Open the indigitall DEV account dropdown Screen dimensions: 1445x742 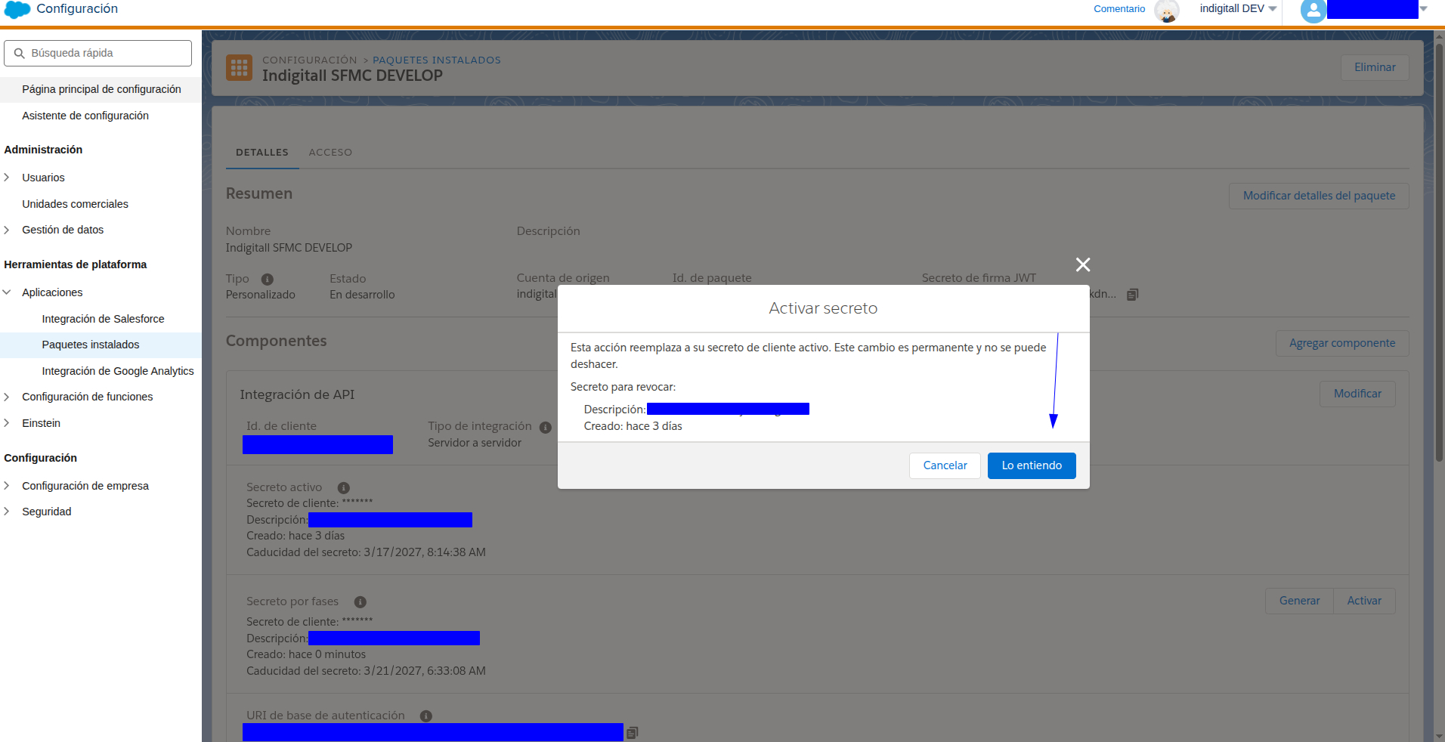(x=1238, y=9)
